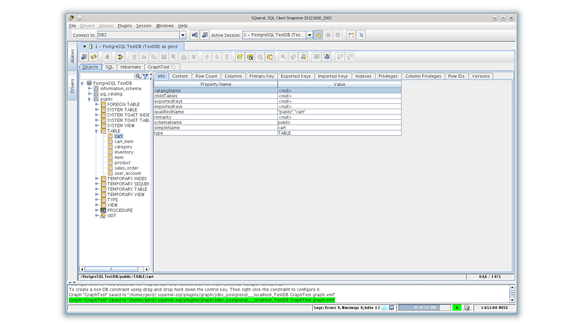Click the filter funnel icon above the object tree
The height and width of the screenshot is (327, 583).
coord(145,76)
